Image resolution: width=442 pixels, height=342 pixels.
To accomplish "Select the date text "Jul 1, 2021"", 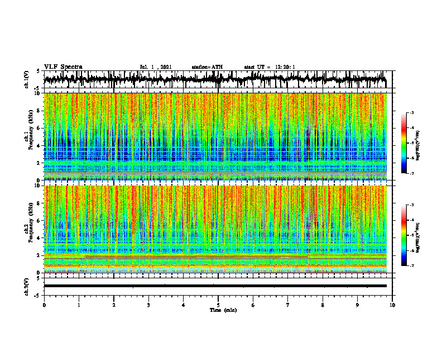I will [156, 67].
